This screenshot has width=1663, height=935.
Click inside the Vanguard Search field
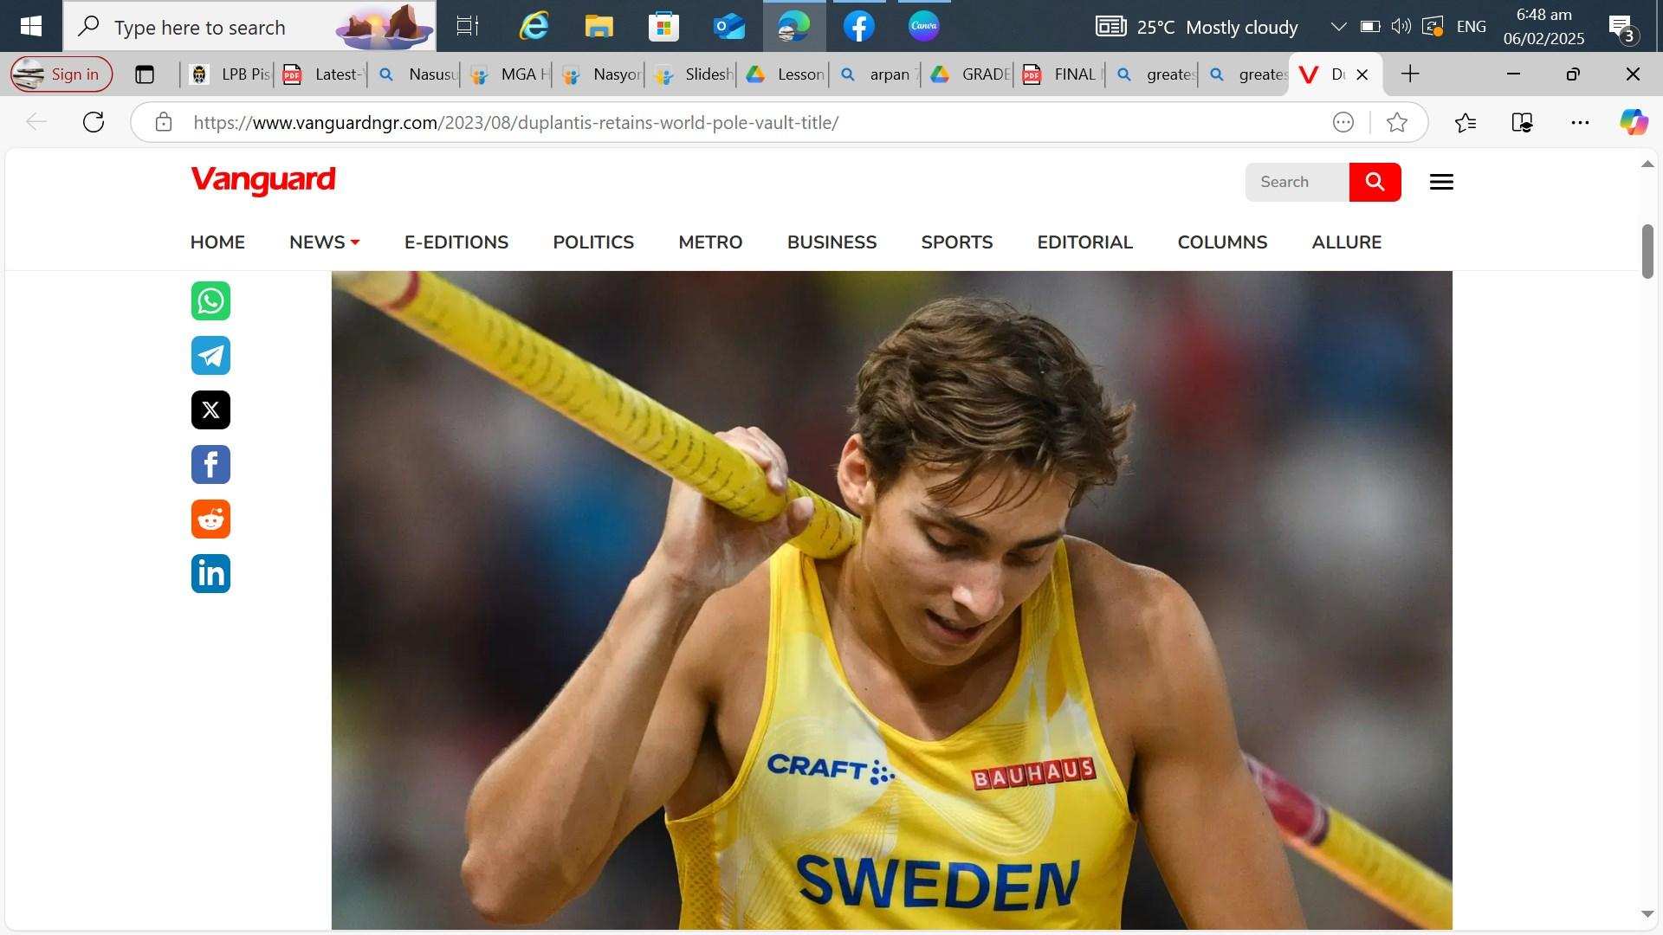(1297, 182)
